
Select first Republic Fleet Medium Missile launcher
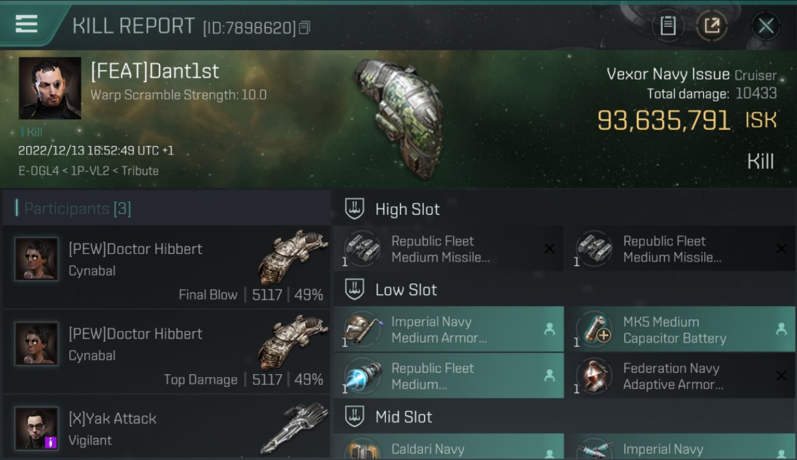point(448,248)
